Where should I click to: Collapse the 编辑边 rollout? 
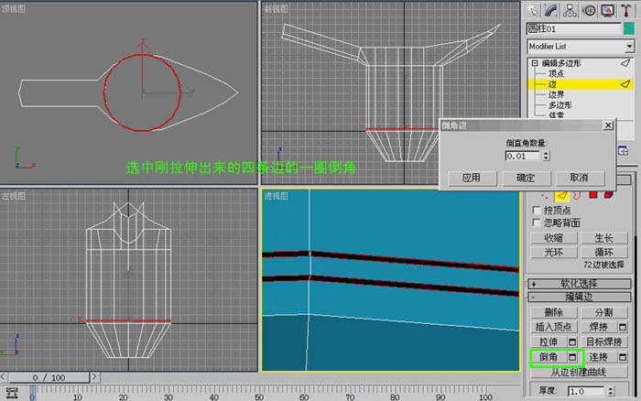[580, 297]
